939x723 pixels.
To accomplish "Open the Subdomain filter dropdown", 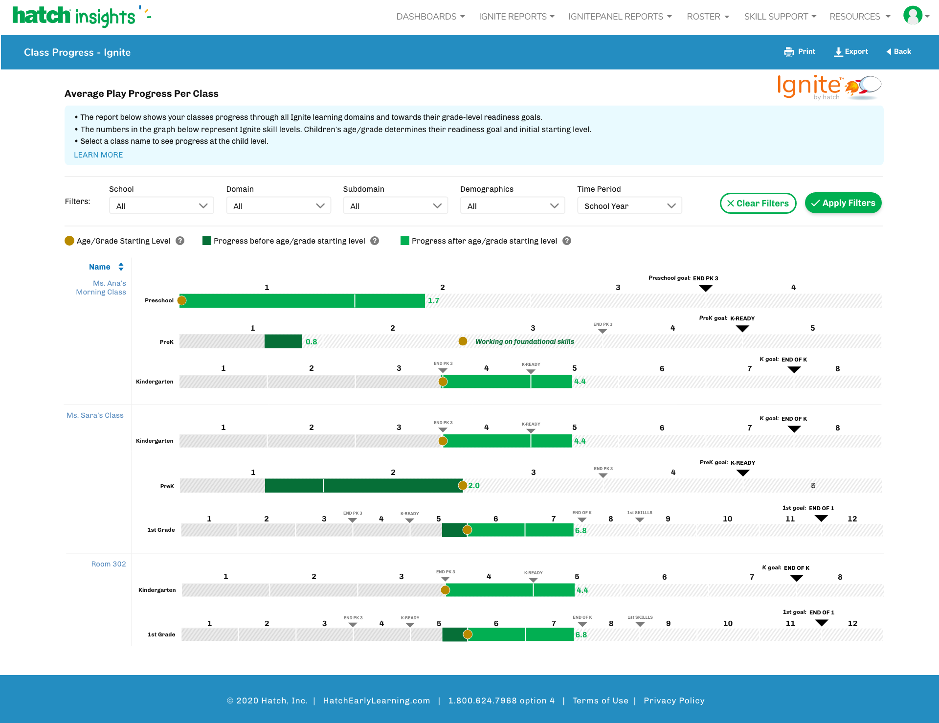I will coord(395,205).
